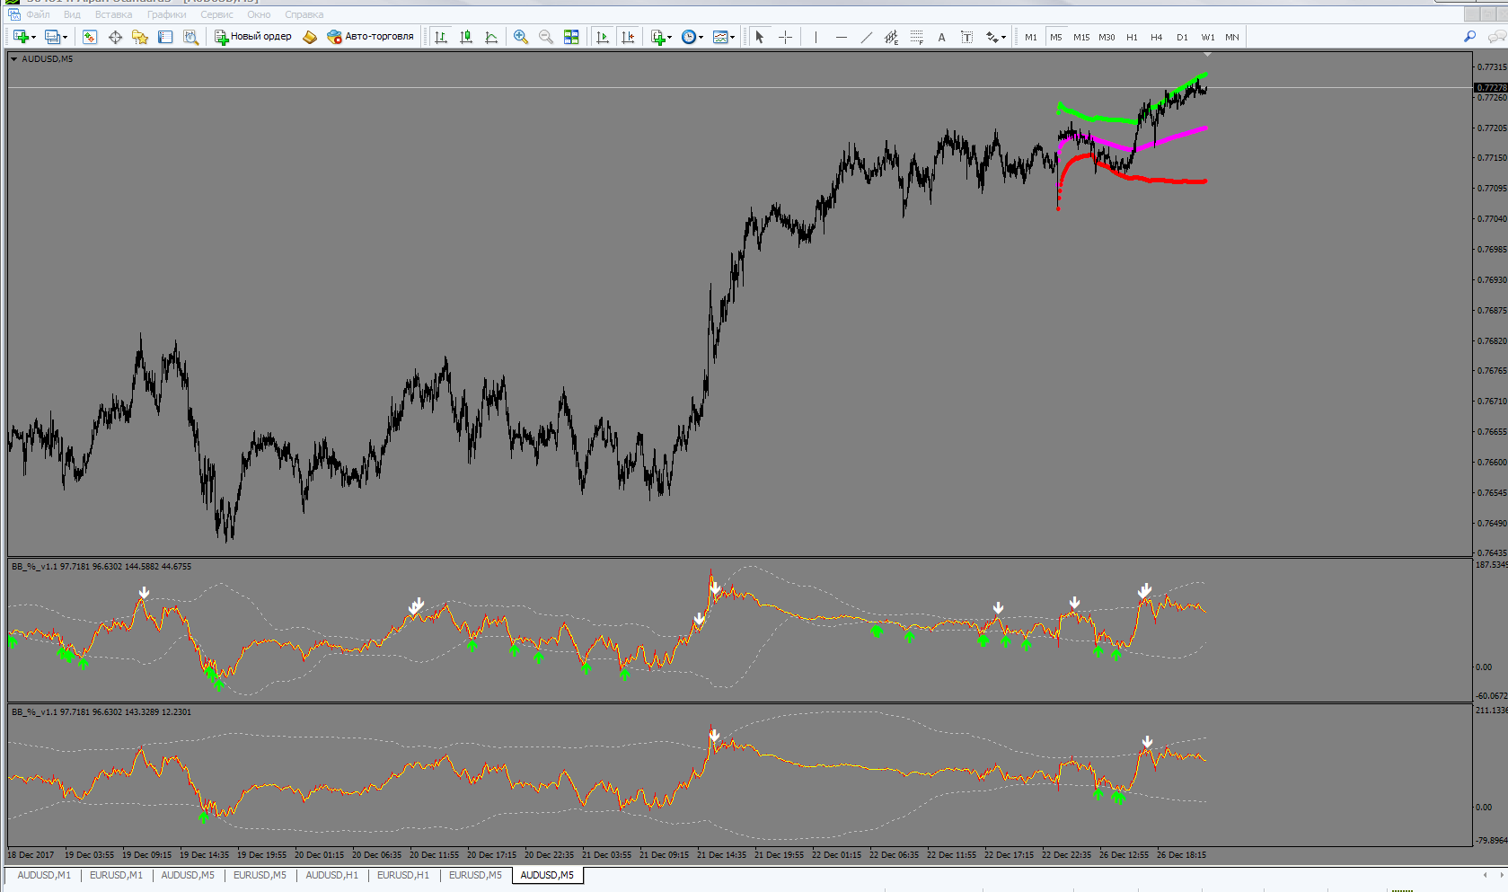Select the Text Label tool
Viewport: 1508px width, 892px height.
click(966, 37)
